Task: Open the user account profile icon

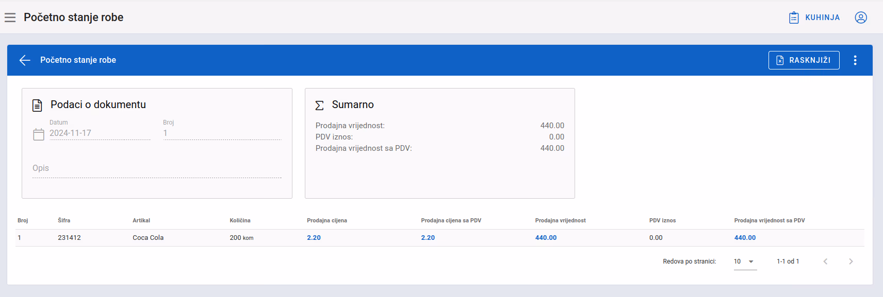Action: tap(861, 18)
